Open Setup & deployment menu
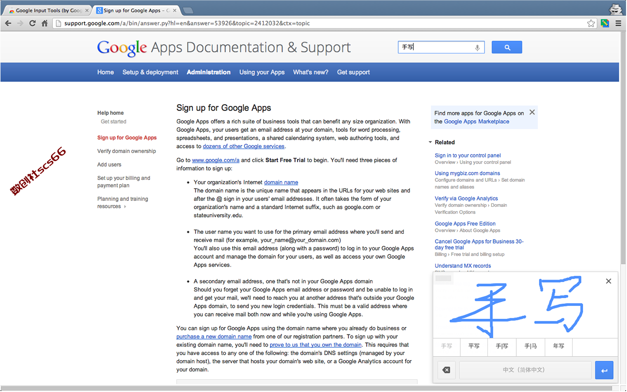 [150, 72]
